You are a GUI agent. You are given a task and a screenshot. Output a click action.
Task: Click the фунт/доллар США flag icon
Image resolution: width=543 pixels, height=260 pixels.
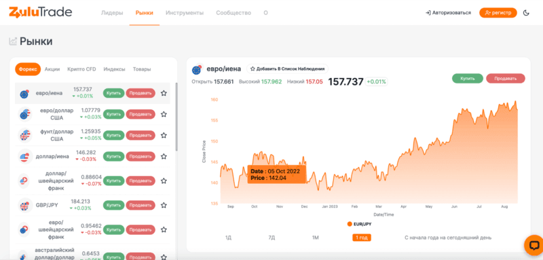point(25,135)
